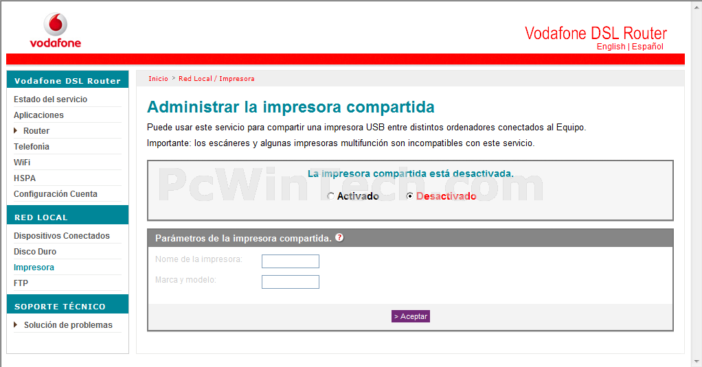The width and height of the screenshot is (702, 367).
Task: Open Configuración Cuenta
Action: coord(56,194)
